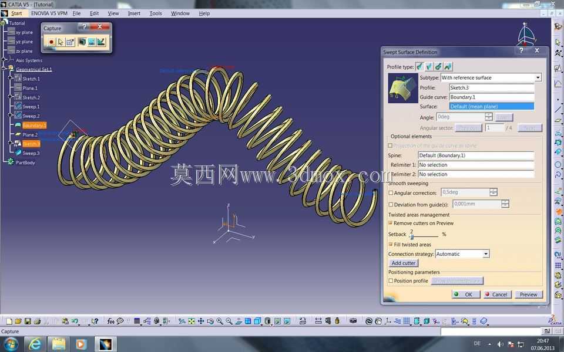Open the Edit menu

[x=94, y=13]
